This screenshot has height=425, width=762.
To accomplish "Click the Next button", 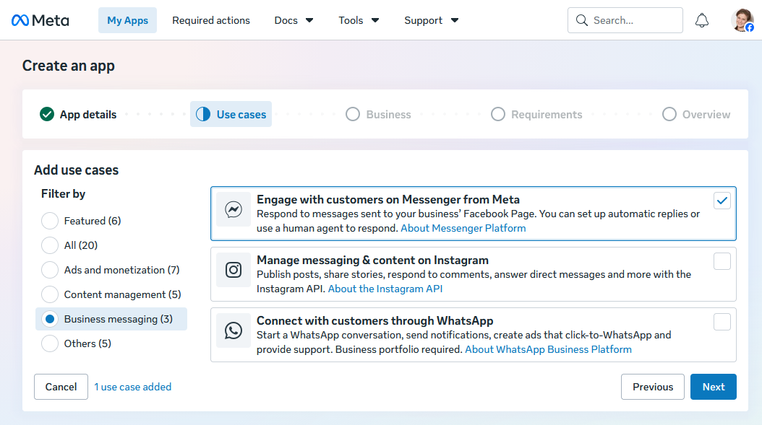I will [x=714, y=387].
